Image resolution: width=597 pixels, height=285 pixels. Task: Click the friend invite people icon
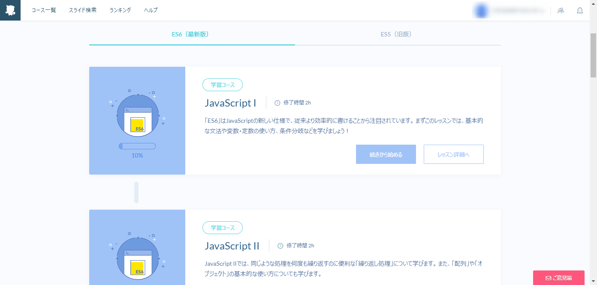(x=561, y=10)
